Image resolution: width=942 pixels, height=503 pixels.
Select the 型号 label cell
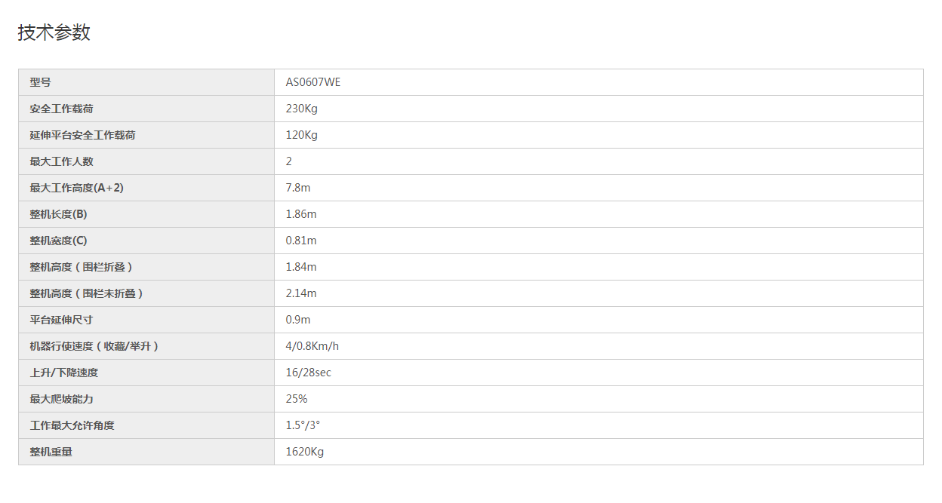[x=146, y=82]
